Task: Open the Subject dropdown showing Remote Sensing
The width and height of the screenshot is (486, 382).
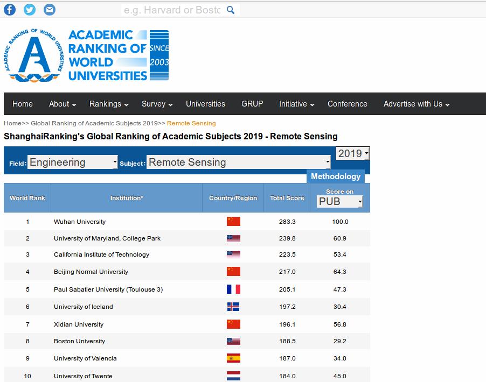Action: click(238, 162)
